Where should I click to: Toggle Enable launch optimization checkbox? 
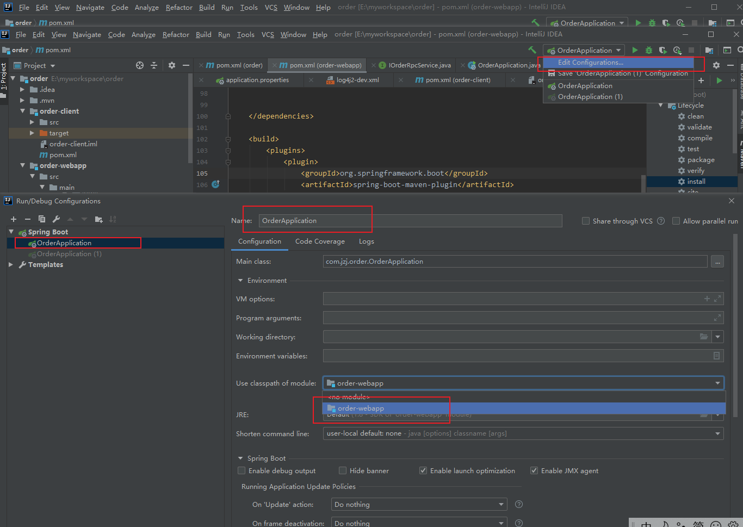click(x=423, y=470)
